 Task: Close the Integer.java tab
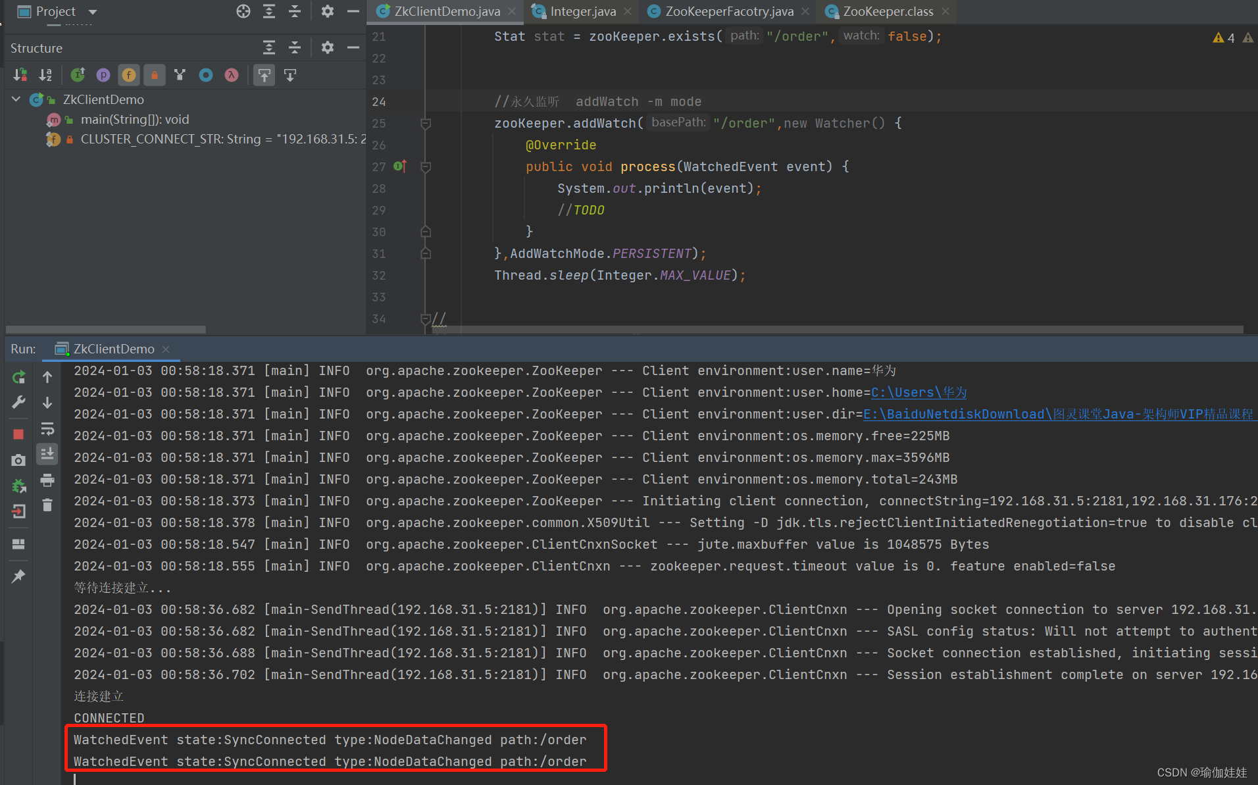628,11
